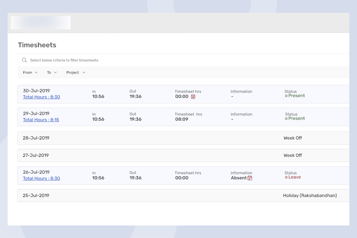This screenshot has height=238, width=357.
Task: Click the search magnifier icon
Action: click(24, 60)
